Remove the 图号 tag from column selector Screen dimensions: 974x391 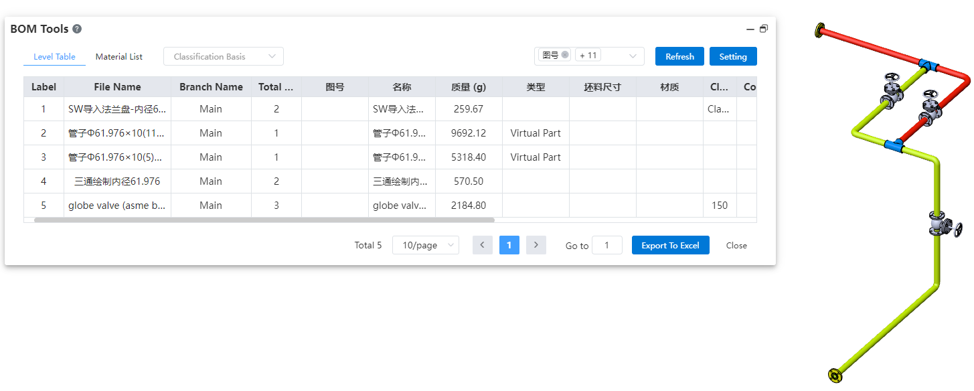(565, 56)
